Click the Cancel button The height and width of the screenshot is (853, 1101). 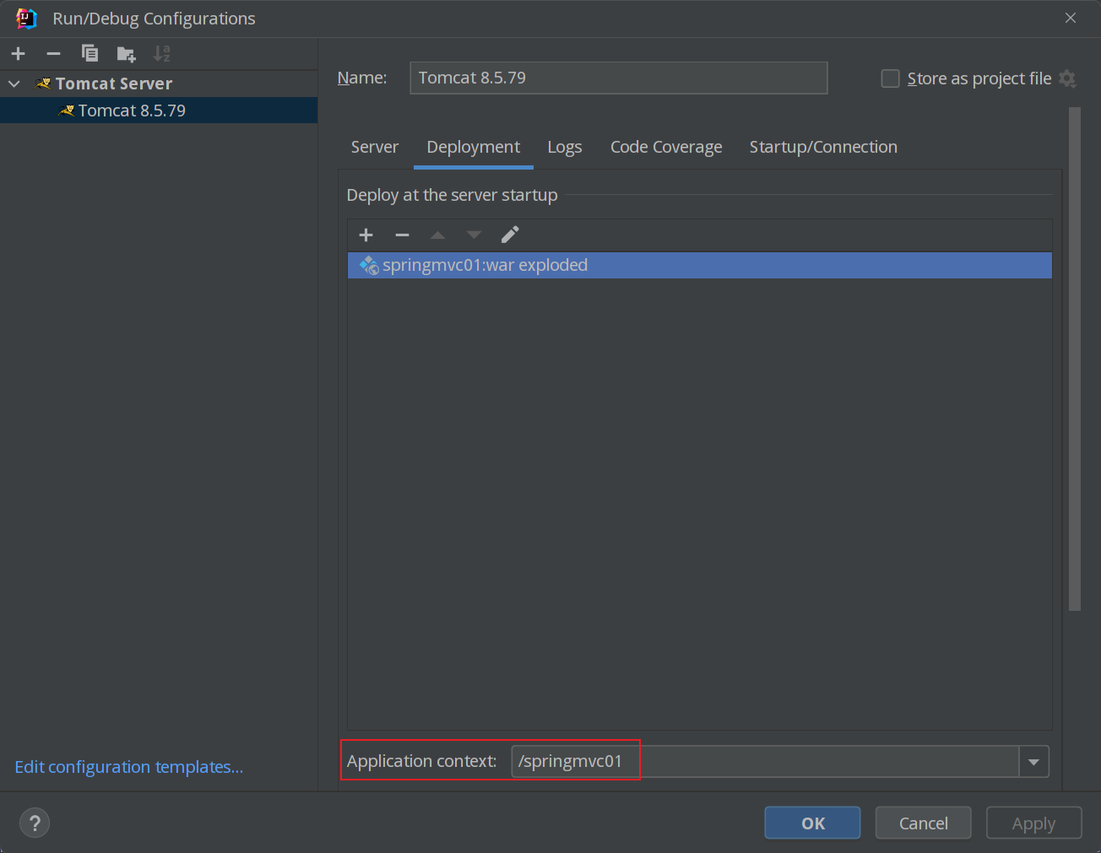click(x=924, y=823)
